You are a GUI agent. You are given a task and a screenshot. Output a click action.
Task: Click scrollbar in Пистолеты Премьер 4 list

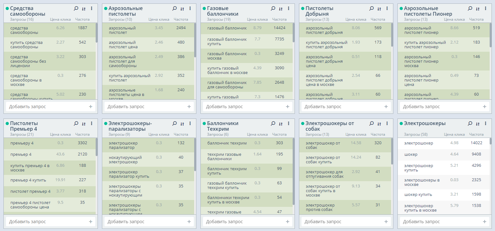(97, 147)
